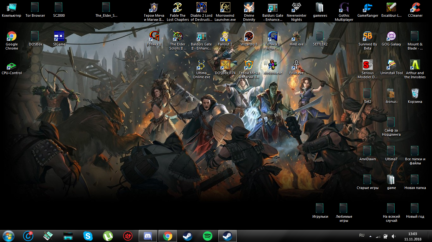
Task: Select the Старые игры desktop icon
Action: 368,182
